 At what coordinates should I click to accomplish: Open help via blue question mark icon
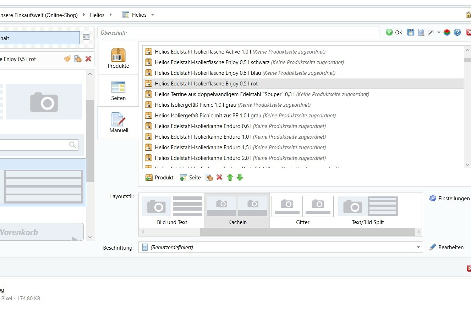[457, 32]
